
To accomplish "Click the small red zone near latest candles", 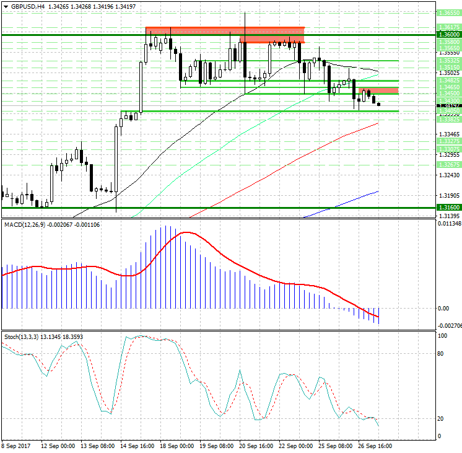I will pos(378,90).
